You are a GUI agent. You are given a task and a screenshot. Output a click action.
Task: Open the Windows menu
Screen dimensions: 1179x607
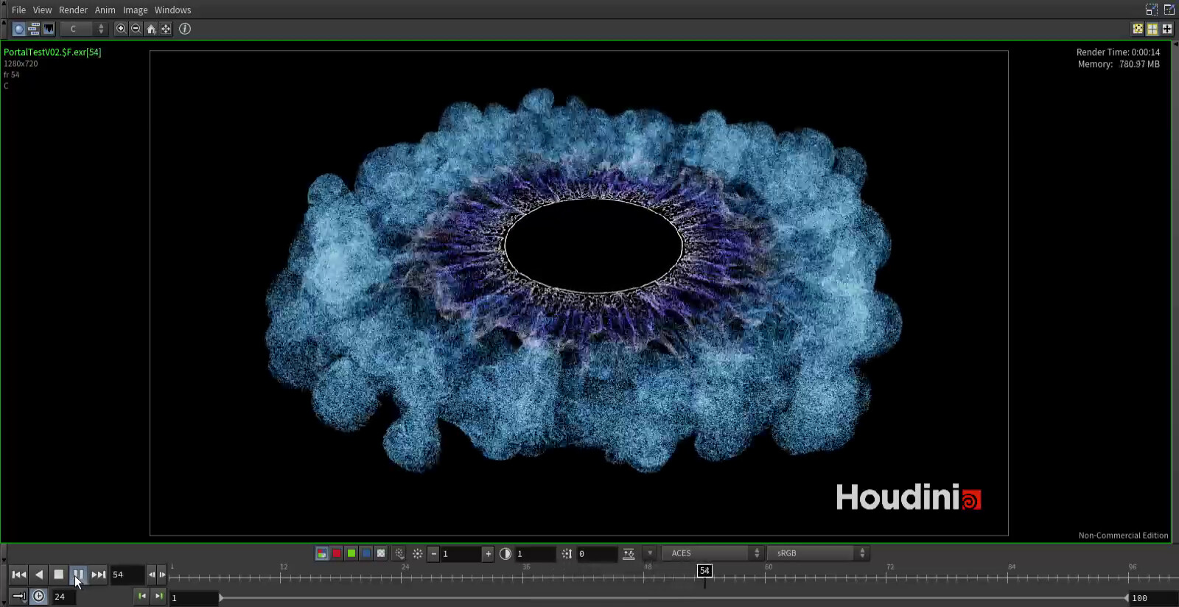click(x=172, y=10)
